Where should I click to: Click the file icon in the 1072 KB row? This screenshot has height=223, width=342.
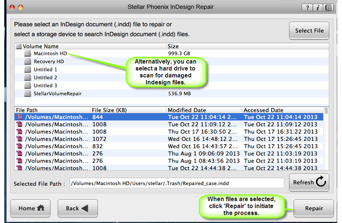20,139
